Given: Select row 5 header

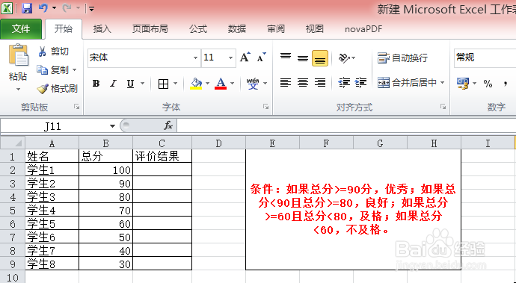Looking at the screenshot, I should pos(13,210).
